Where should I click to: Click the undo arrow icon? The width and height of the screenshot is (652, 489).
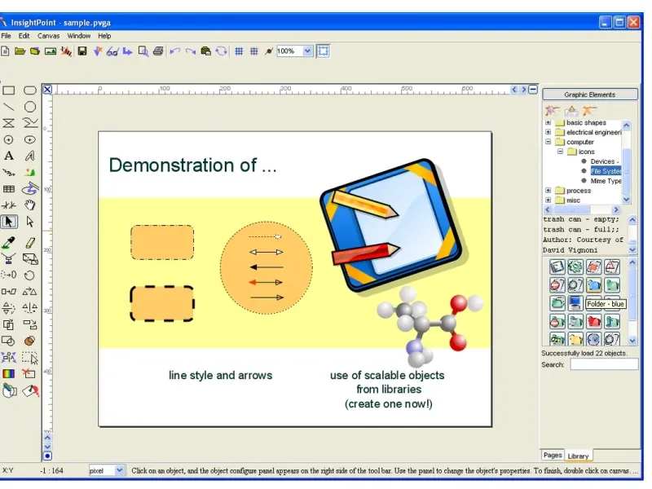point(175,51)
